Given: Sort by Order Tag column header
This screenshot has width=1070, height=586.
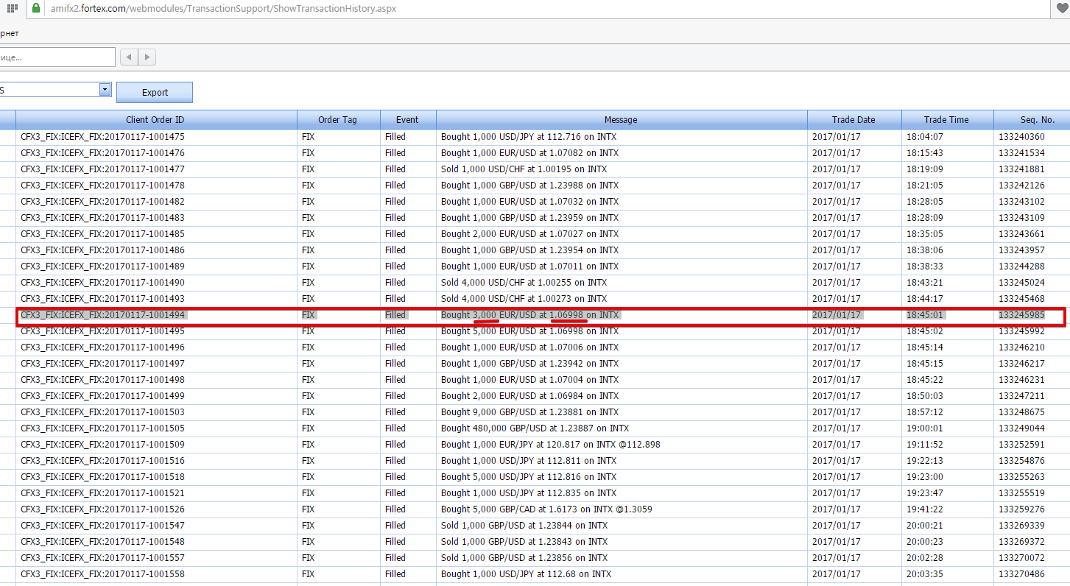Looking at the screenshot, I should coord(339,119).
